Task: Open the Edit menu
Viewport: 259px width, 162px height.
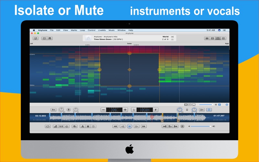Action: point(58,30)
